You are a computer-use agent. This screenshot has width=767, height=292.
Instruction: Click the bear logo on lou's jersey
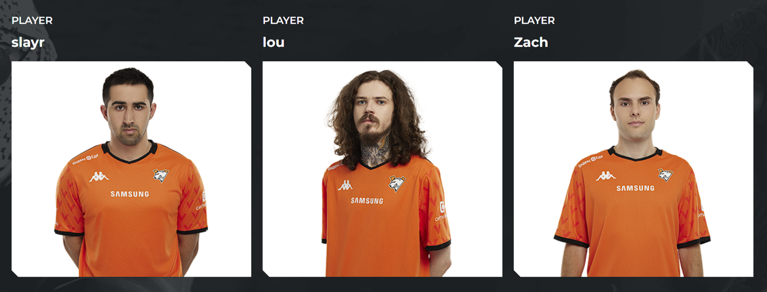(x=397, y=183)
